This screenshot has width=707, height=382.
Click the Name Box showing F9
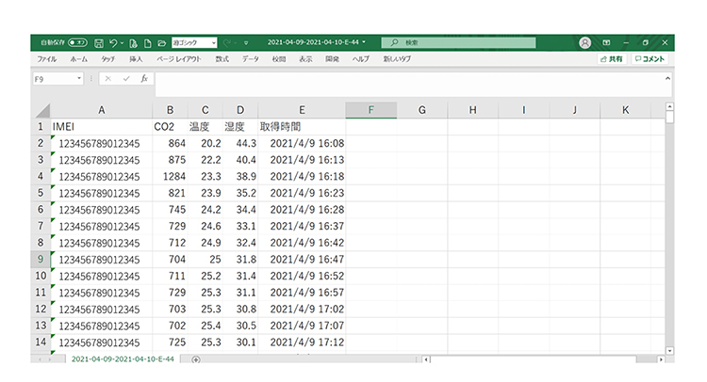coord(54,79)
